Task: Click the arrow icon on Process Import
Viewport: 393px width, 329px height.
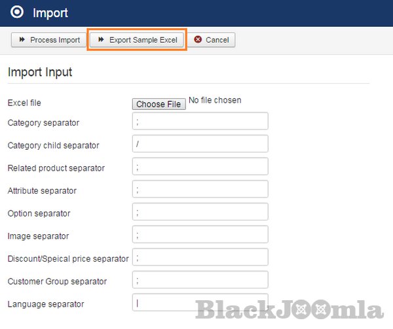Action: pos(22,40)
